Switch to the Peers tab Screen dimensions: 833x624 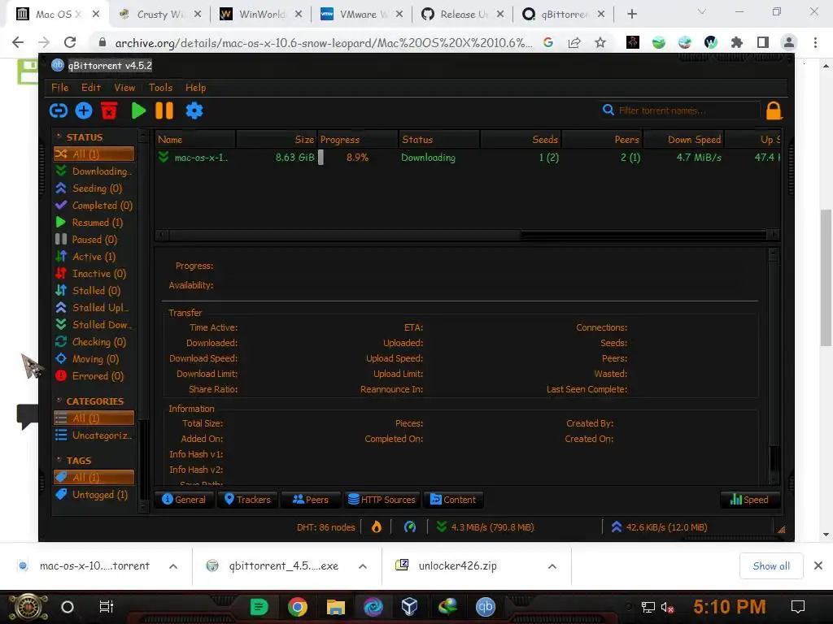pos(311,500)
